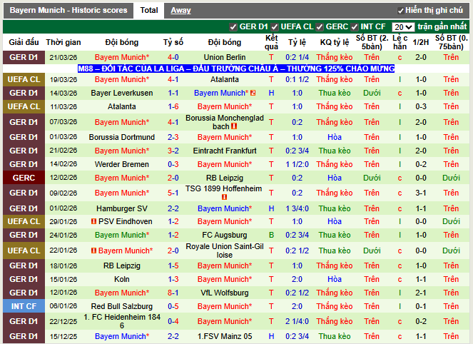This screenshot has height=344, width=473.
Task: Toggle the INT CF filter checkbox
Action: coord(355,27)
